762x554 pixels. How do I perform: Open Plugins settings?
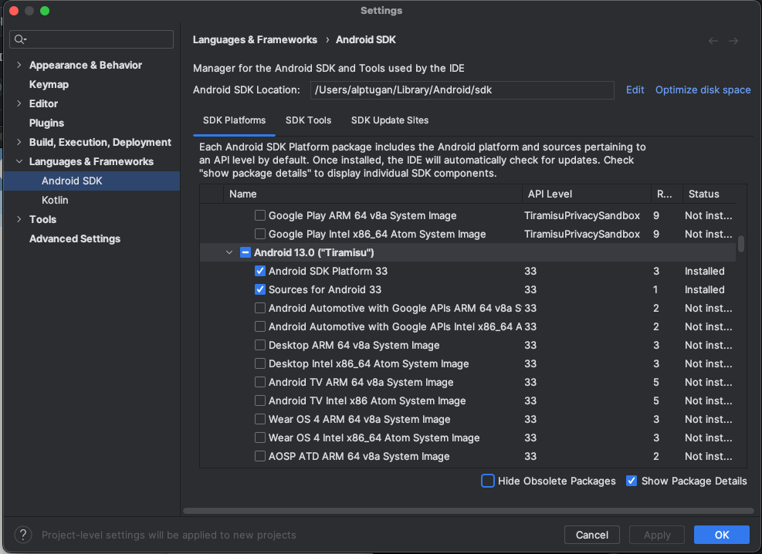pos(46,123)
